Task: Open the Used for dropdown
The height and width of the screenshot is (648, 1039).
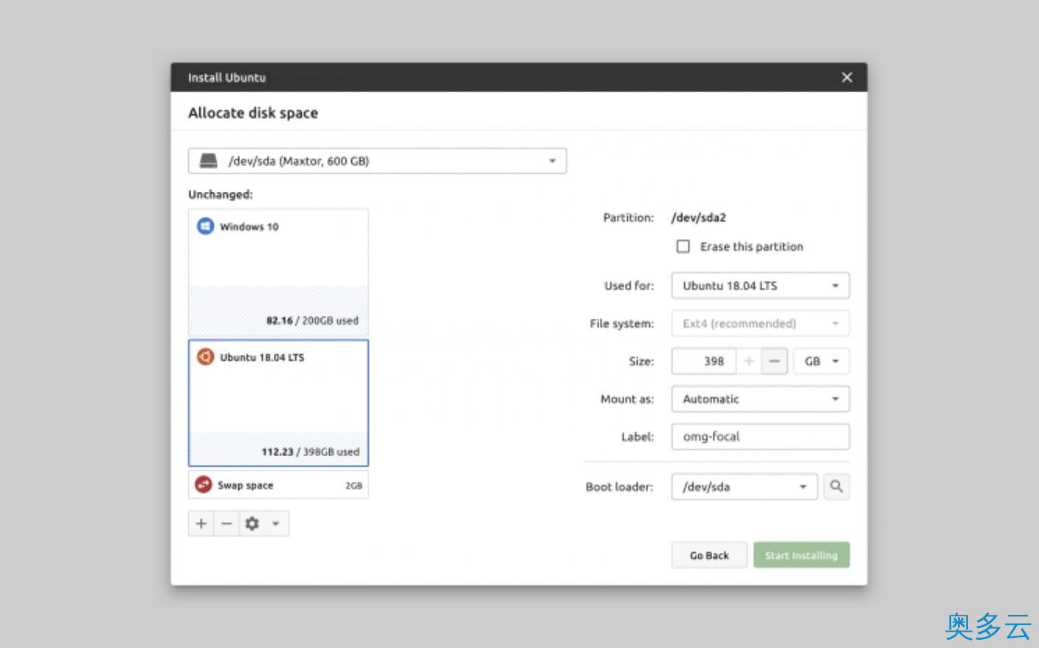Action: [x=760, y=286]
